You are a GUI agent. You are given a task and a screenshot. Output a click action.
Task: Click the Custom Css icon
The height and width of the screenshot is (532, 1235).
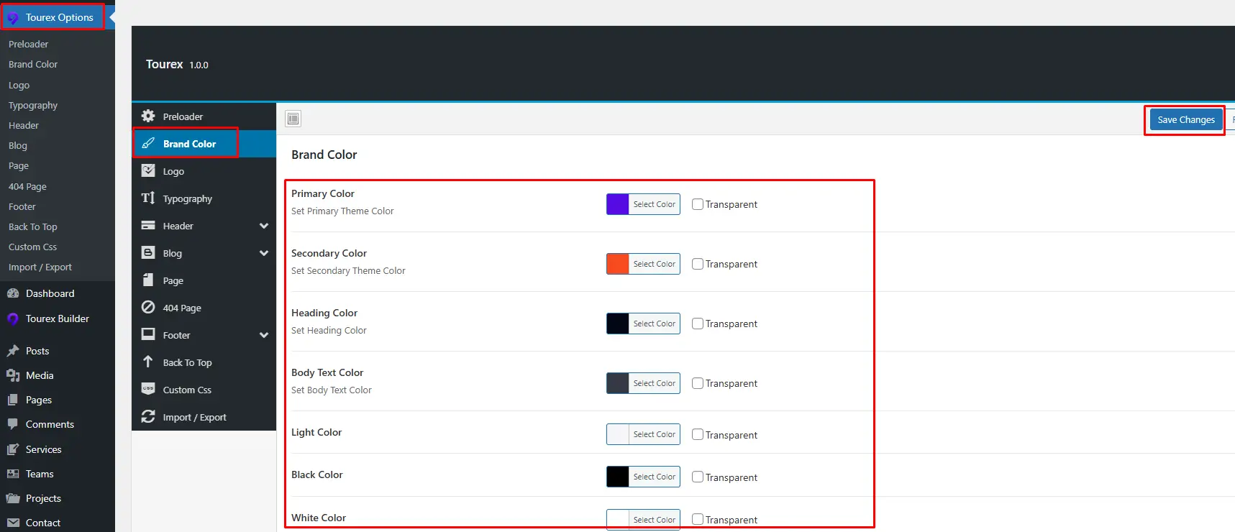coord(148,389)
